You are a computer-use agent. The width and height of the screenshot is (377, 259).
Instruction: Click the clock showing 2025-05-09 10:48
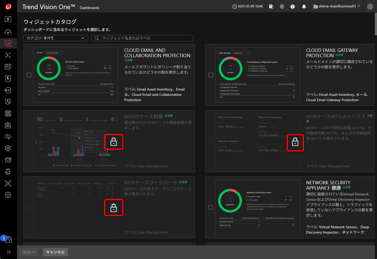[247, 6]
